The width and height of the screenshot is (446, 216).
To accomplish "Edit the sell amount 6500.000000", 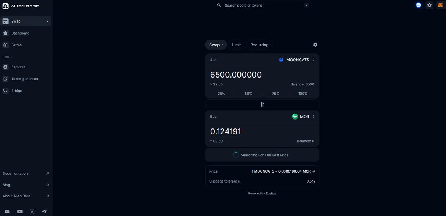I will [236, 75].
